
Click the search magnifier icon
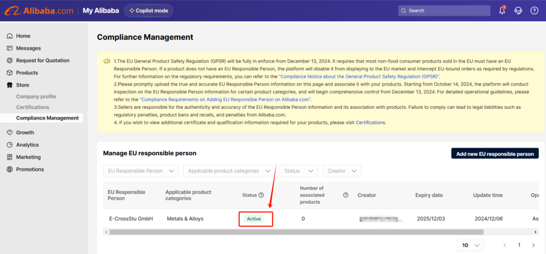coord(404,11)
